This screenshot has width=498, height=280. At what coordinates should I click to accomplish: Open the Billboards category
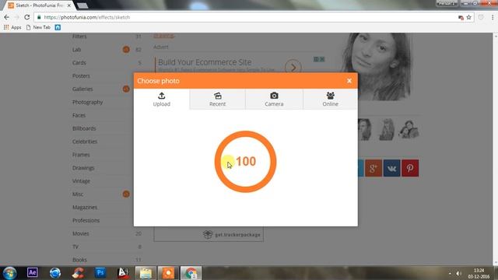click(x=84, y=128)
